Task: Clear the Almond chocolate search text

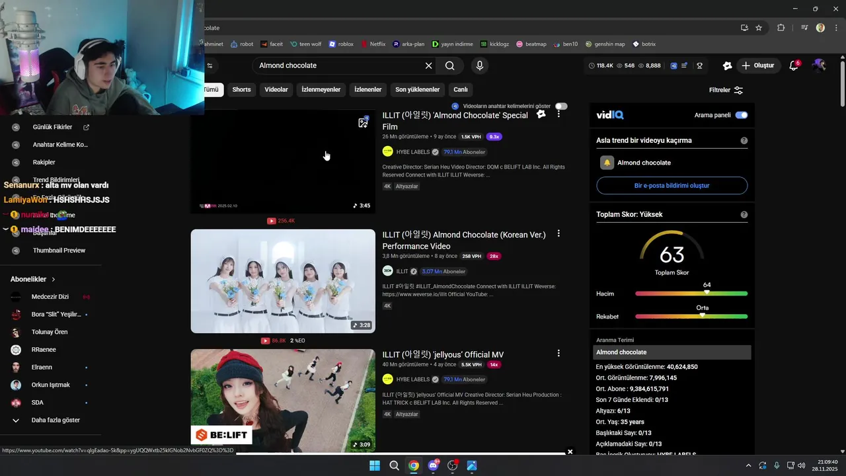Action: click(428, 65)
